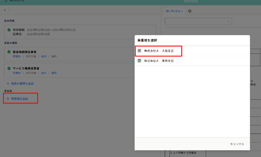Select 株式会社A 大阪支店 from the list
The height and width of the screenshot is (157, 261).
click(159, 51)
